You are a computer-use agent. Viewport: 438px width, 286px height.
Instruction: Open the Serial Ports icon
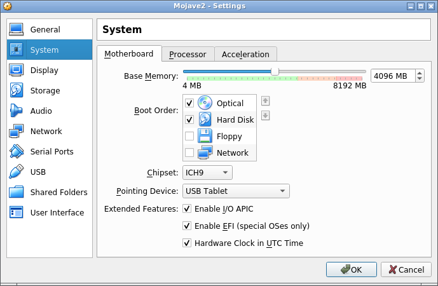(x=16, y=151)
